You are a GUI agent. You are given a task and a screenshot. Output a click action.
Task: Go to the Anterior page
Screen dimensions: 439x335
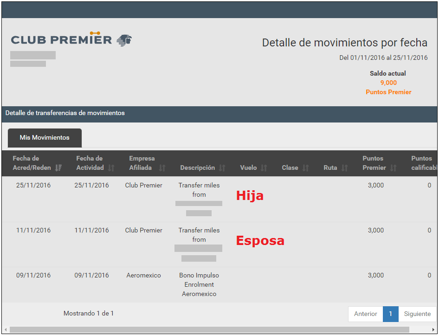click(x=365, y=314)
